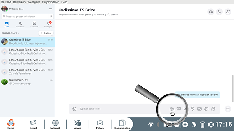This screenshot has width=234, height=131.
Task: Open the Hulpmiddelen menu
Action: [51, 2]
